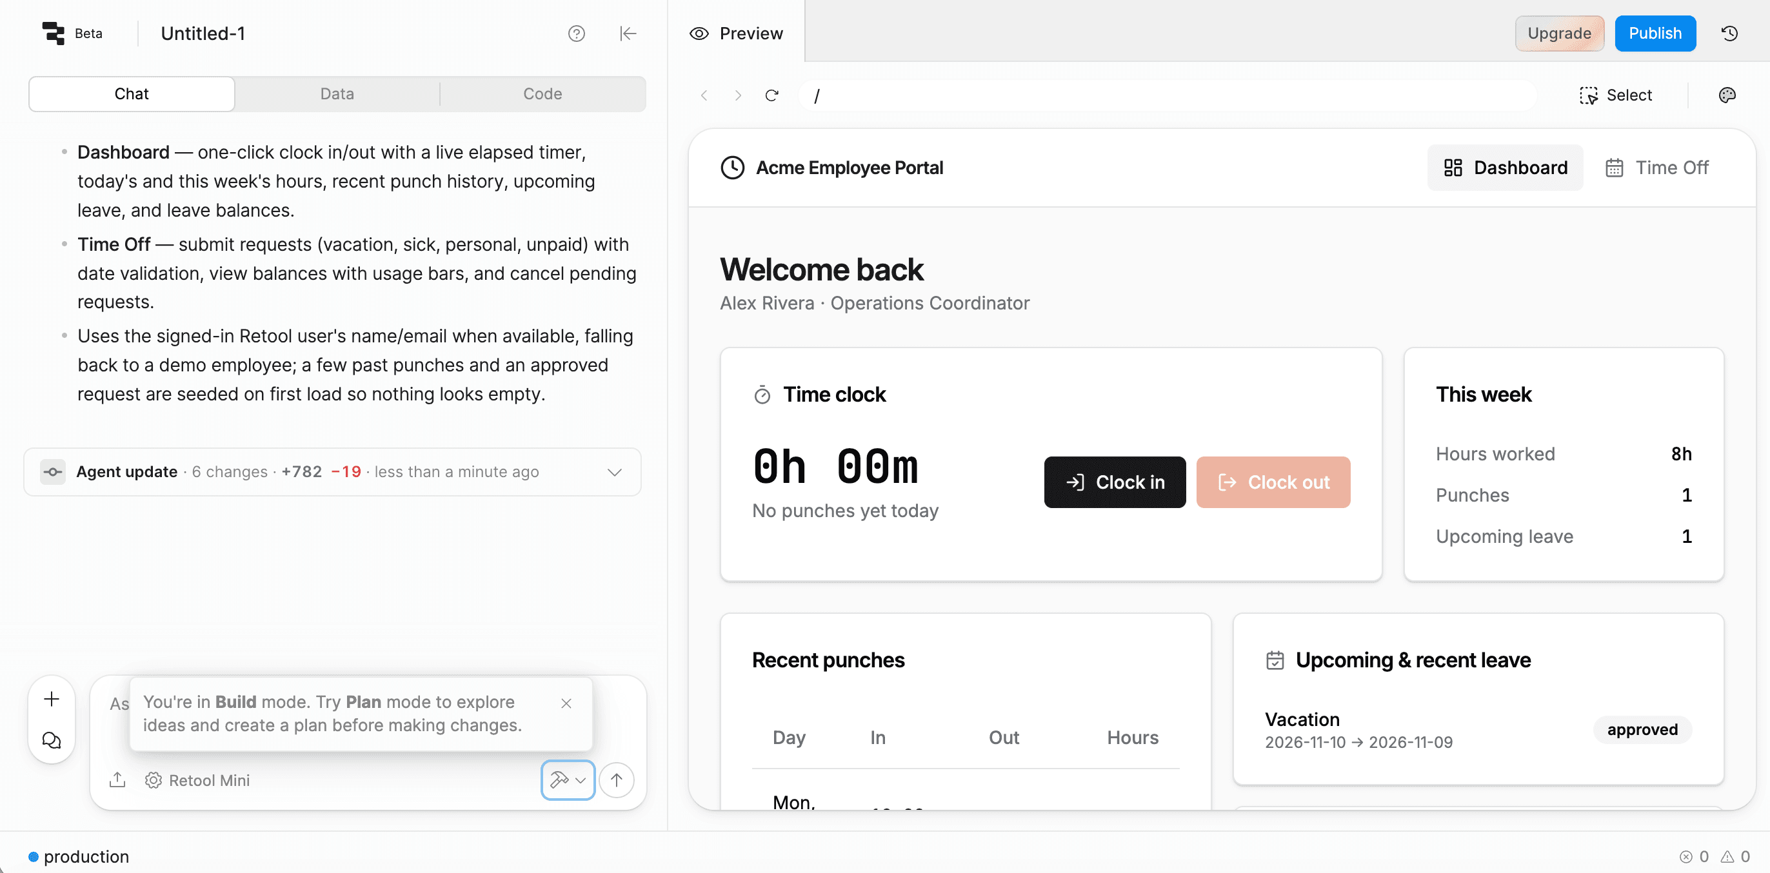Switch to the Chat tab
This screenshot has width=1770, height=873.
point(131,94)
